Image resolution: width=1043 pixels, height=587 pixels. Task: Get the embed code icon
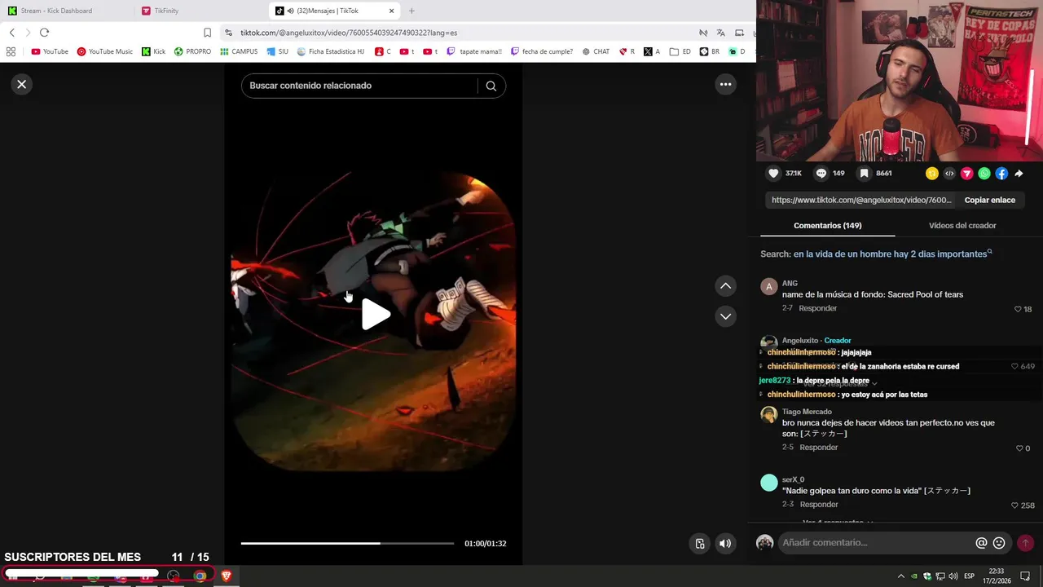click(x=949, y=174)
